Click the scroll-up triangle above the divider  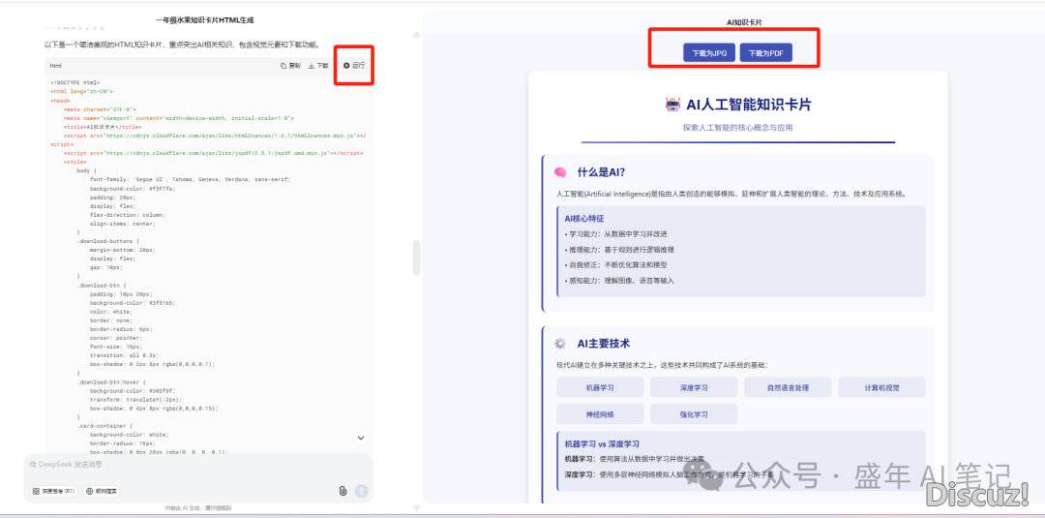coord(416,34)
